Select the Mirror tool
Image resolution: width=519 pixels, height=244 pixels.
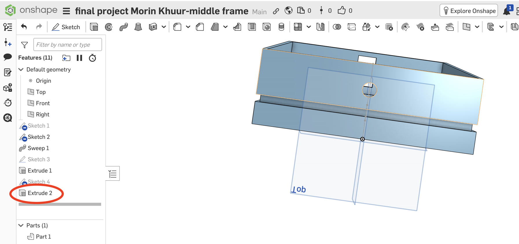coord(321,27)
